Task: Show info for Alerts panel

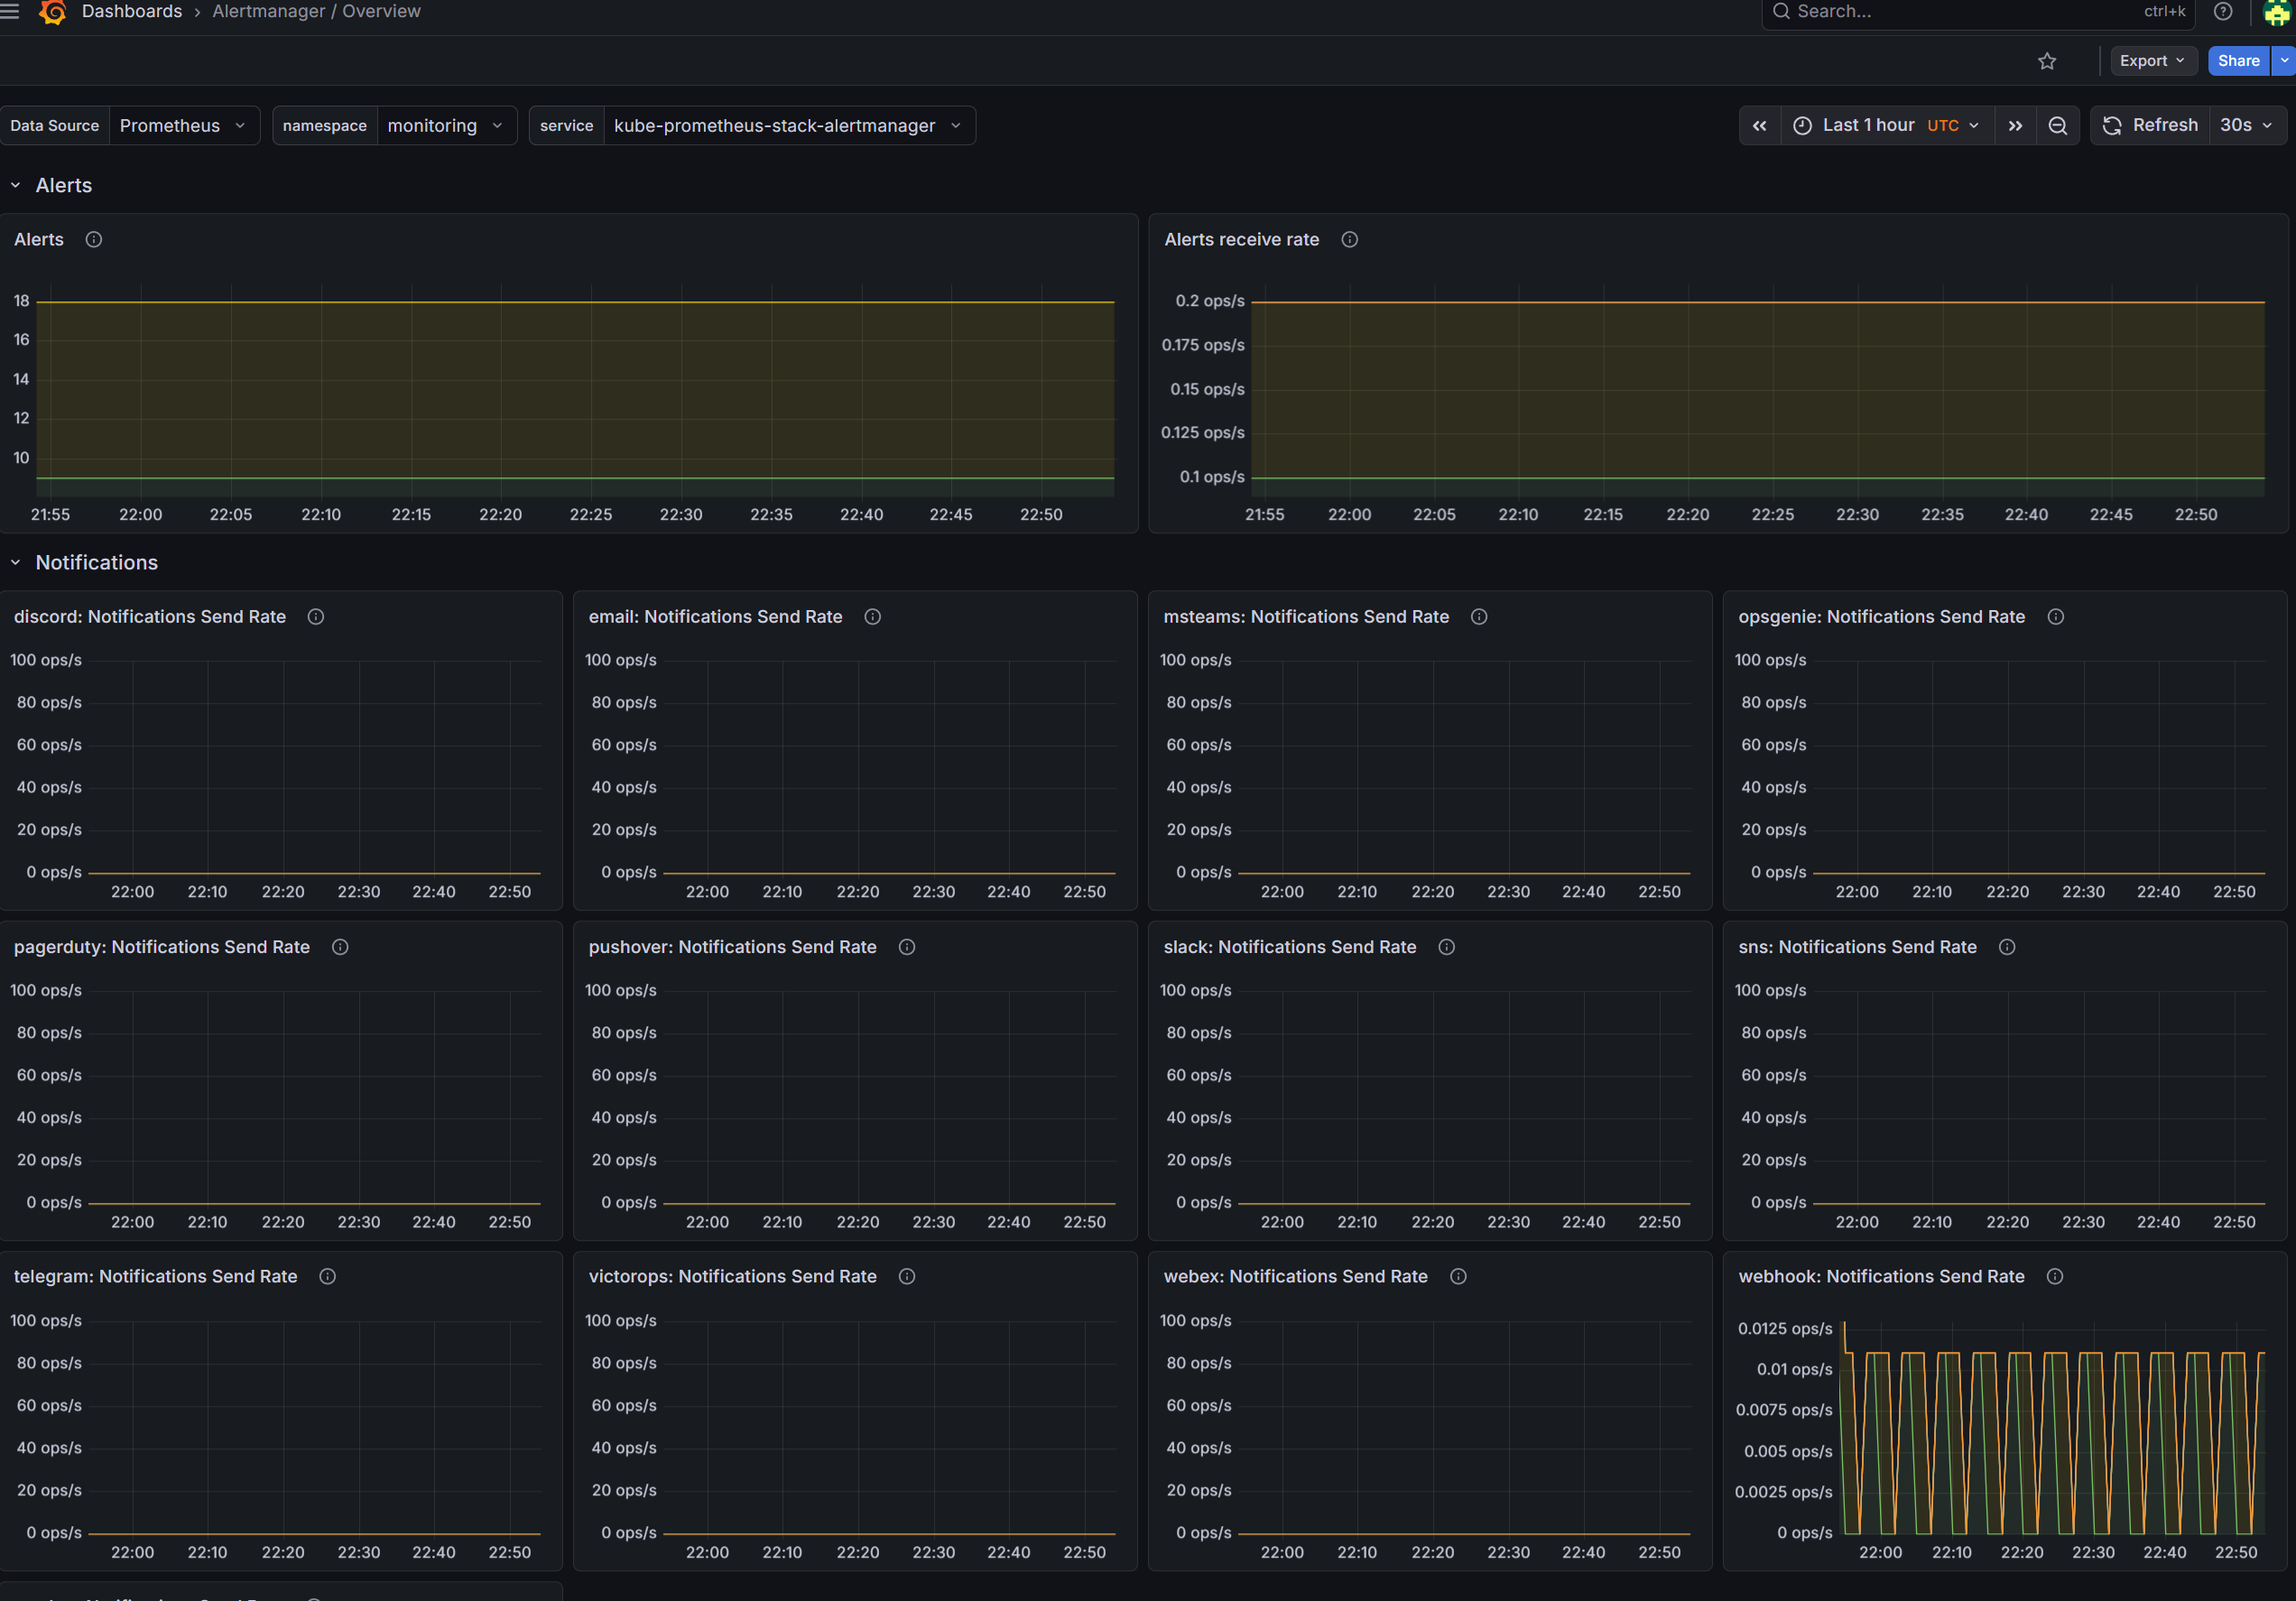Action: 94,240
